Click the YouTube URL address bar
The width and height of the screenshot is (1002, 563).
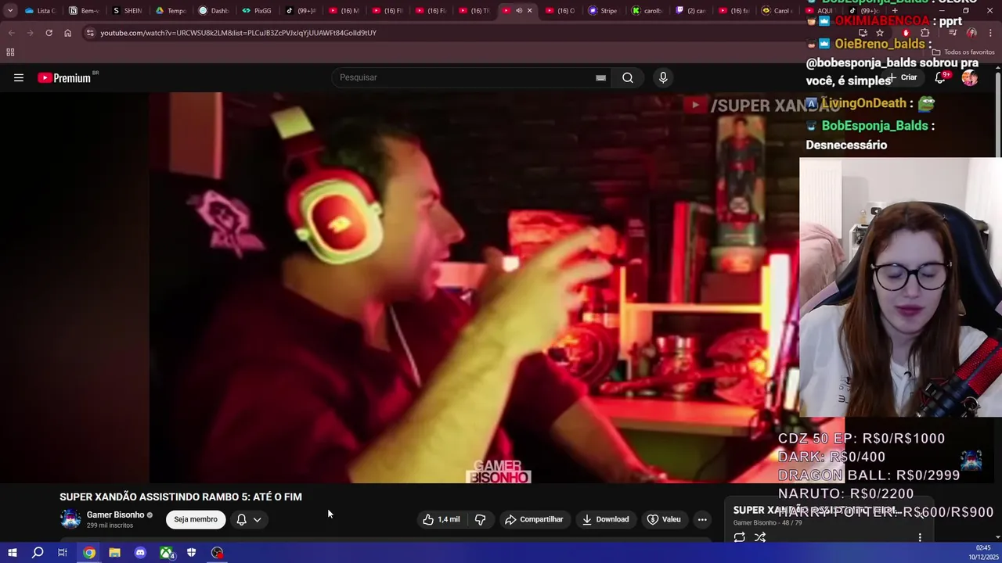click(238, 33)
